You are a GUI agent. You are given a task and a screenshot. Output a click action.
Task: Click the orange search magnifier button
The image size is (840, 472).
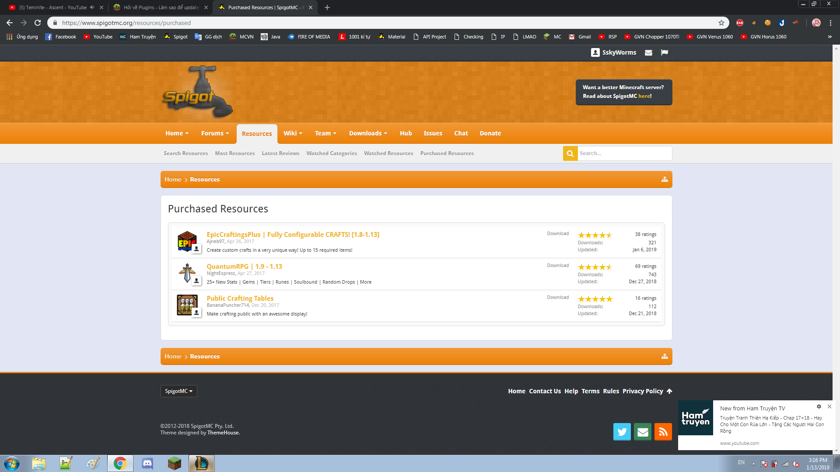[570, 153]
